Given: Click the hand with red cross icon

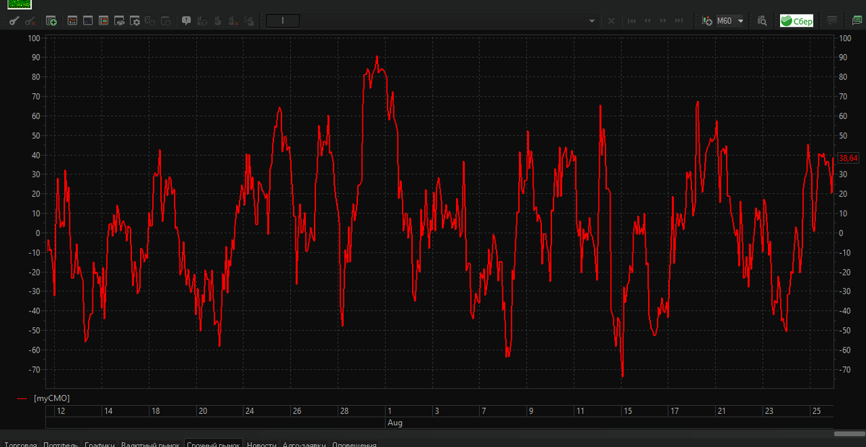Looking at the screenshot, I should click(x=233, y=21).
